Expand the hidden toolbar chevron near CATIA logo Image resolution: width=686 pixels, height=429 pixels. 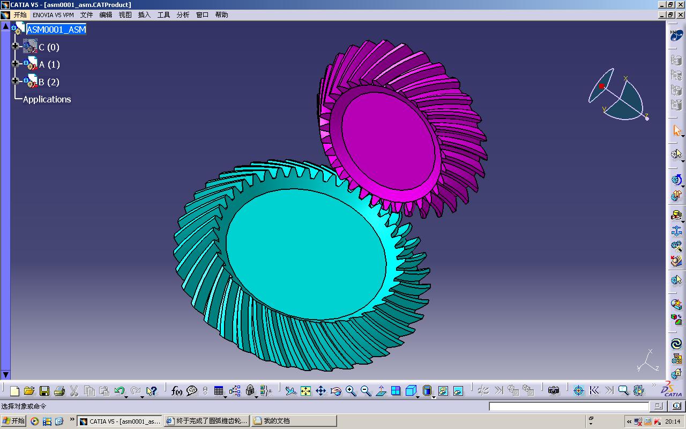pyautogui.click(x=654, y=386)
